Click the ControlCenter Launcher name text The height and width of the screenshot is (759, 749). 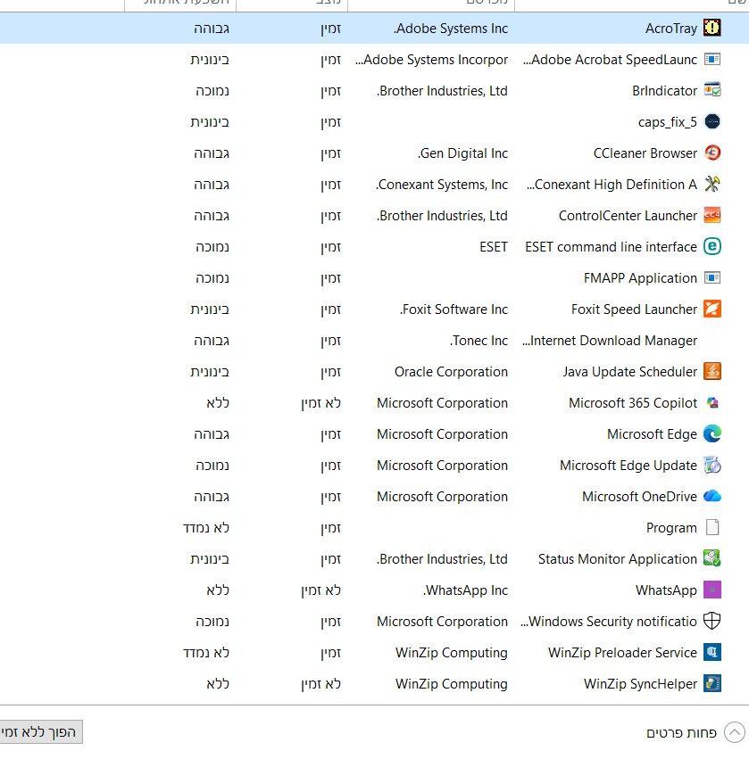tap(628, 216)
